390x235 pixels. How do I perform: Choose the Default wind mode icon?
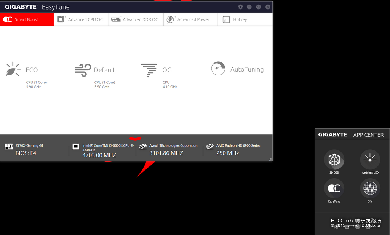click(83, 70)
